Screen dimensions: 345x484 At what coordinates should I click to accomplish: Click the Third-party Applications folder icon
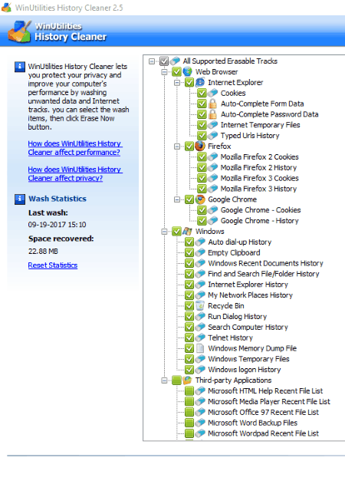click(x=187, y=380)
